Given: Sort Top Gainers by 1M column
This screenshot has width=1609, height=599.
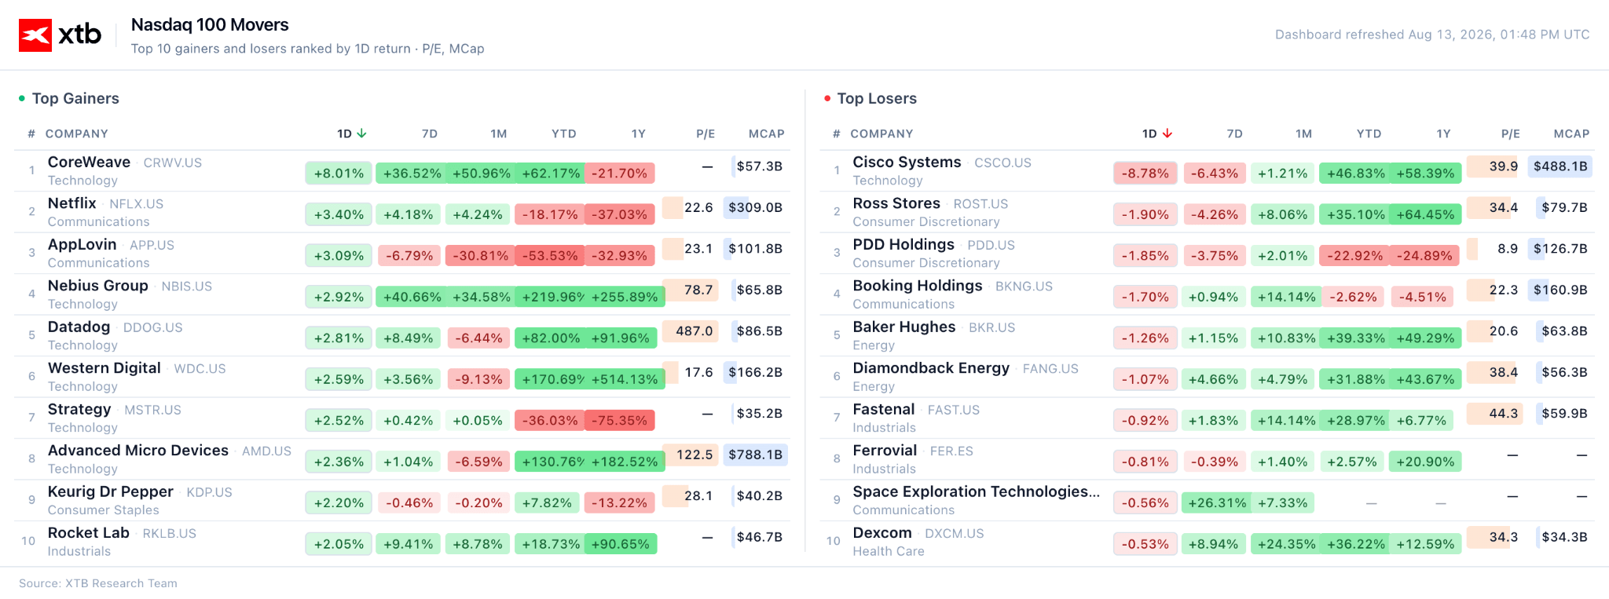Looking at the screenshot, I should [x=499, y=133].
